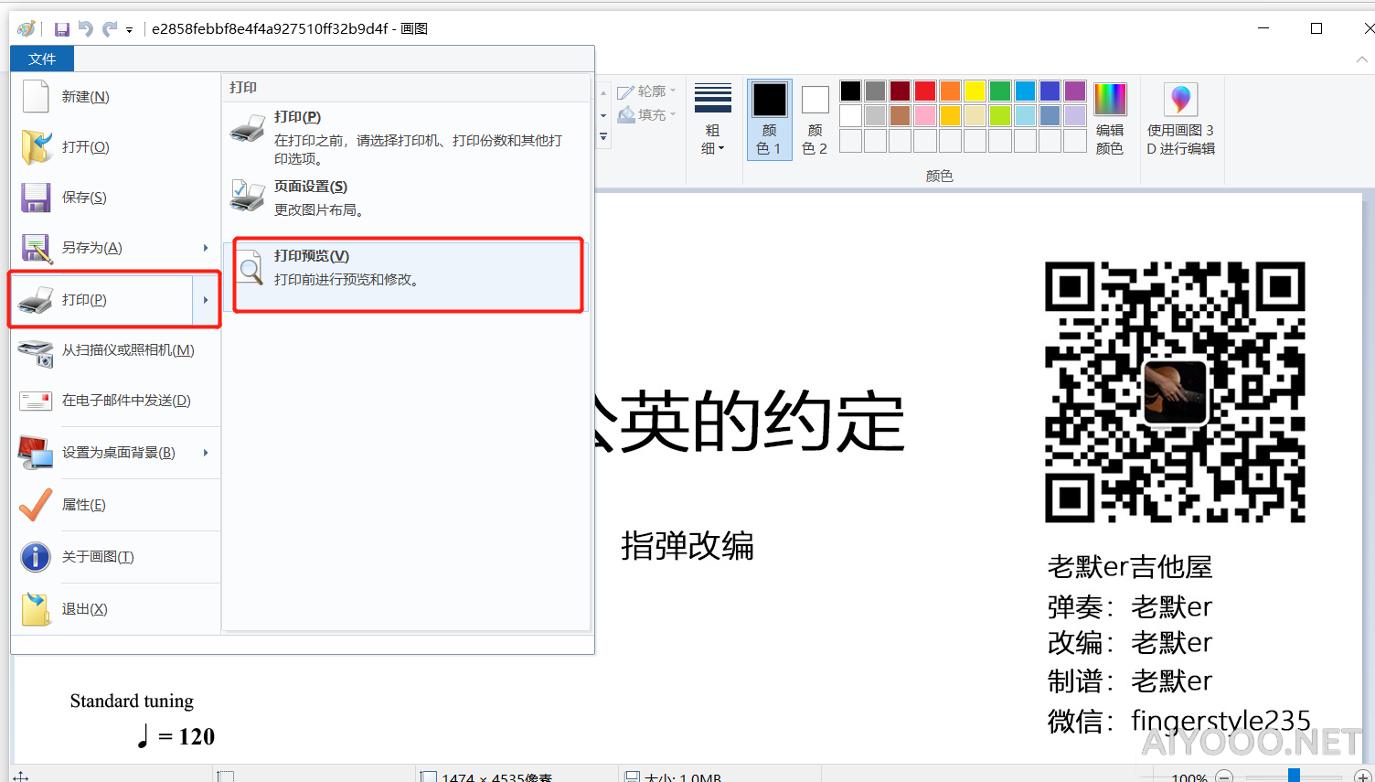This screenshot has height=782, width=1375.
Task: Select 在电子邮件中发送(D) menu item
Action: tap(115, 401)
